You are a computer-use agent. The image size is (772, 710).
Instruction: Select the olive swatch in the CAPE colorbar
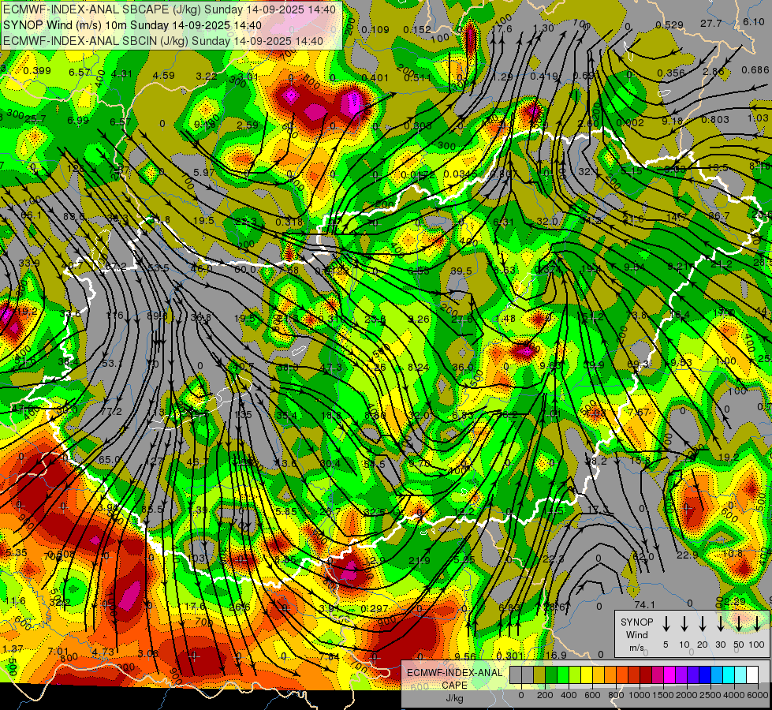tap(539, 675)
